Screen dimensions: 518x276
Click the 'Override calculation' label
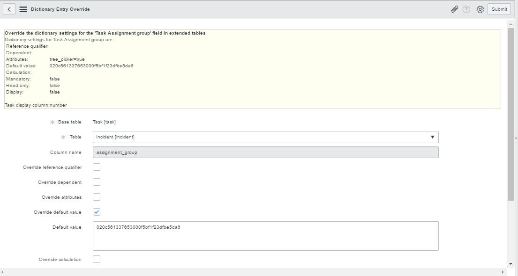point(60,260)
